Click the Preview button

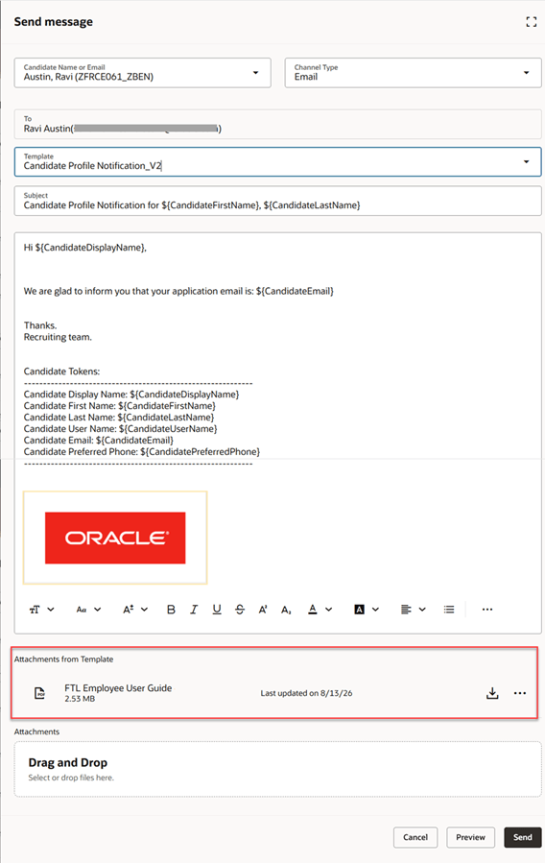[470, 837]
